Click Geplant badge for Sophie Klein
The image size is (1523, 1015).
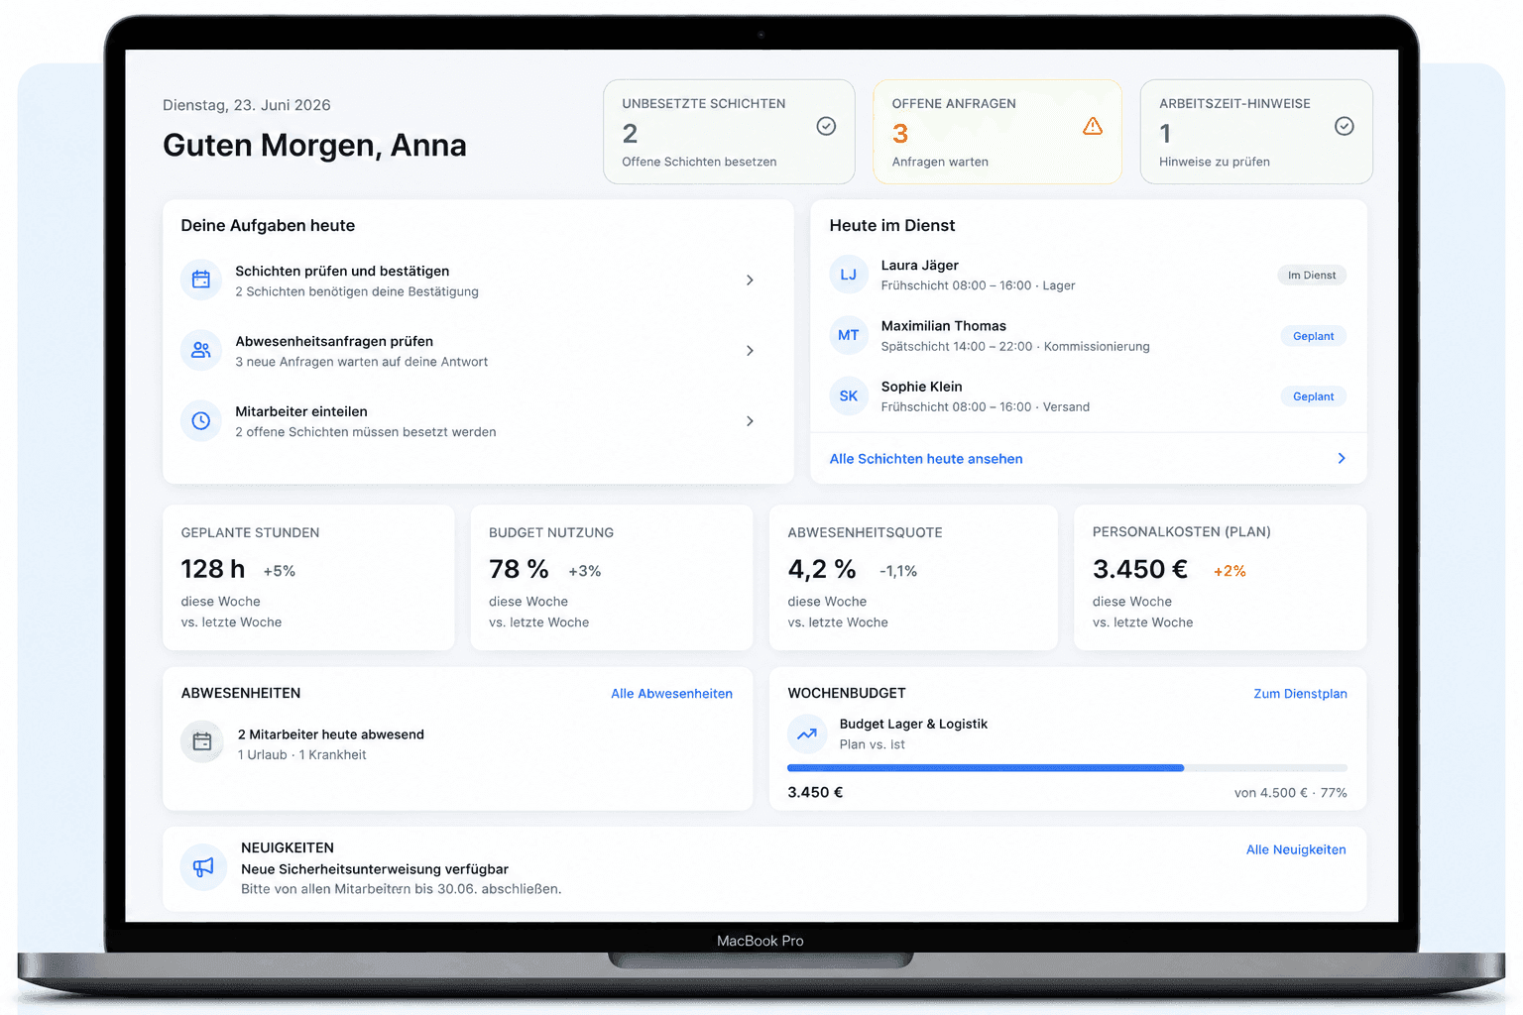(x=1313, y=396)
